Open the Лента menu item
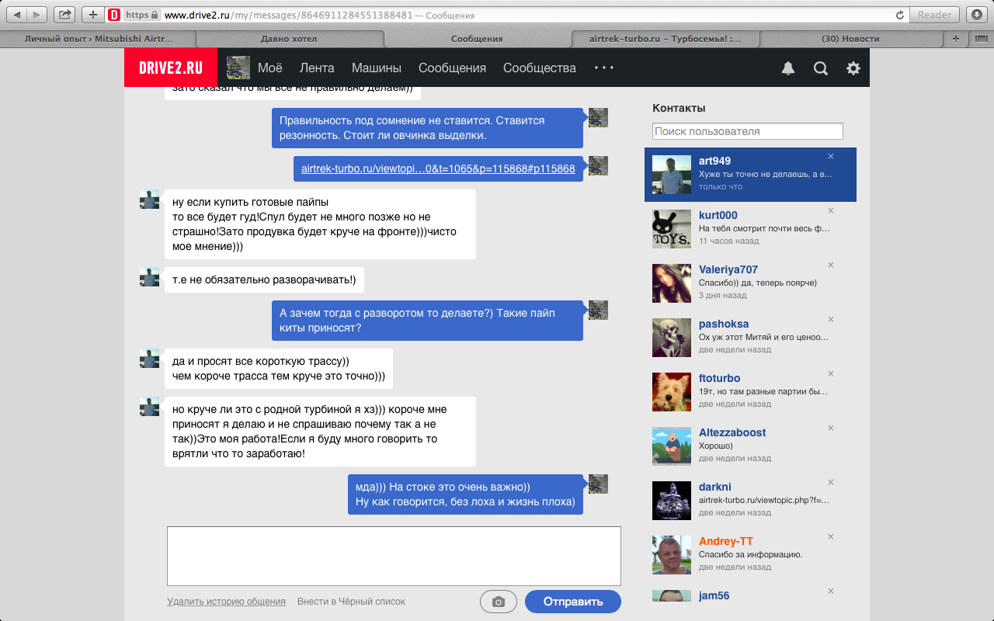This screenshot has height=621, width=994. click(317, 68)
